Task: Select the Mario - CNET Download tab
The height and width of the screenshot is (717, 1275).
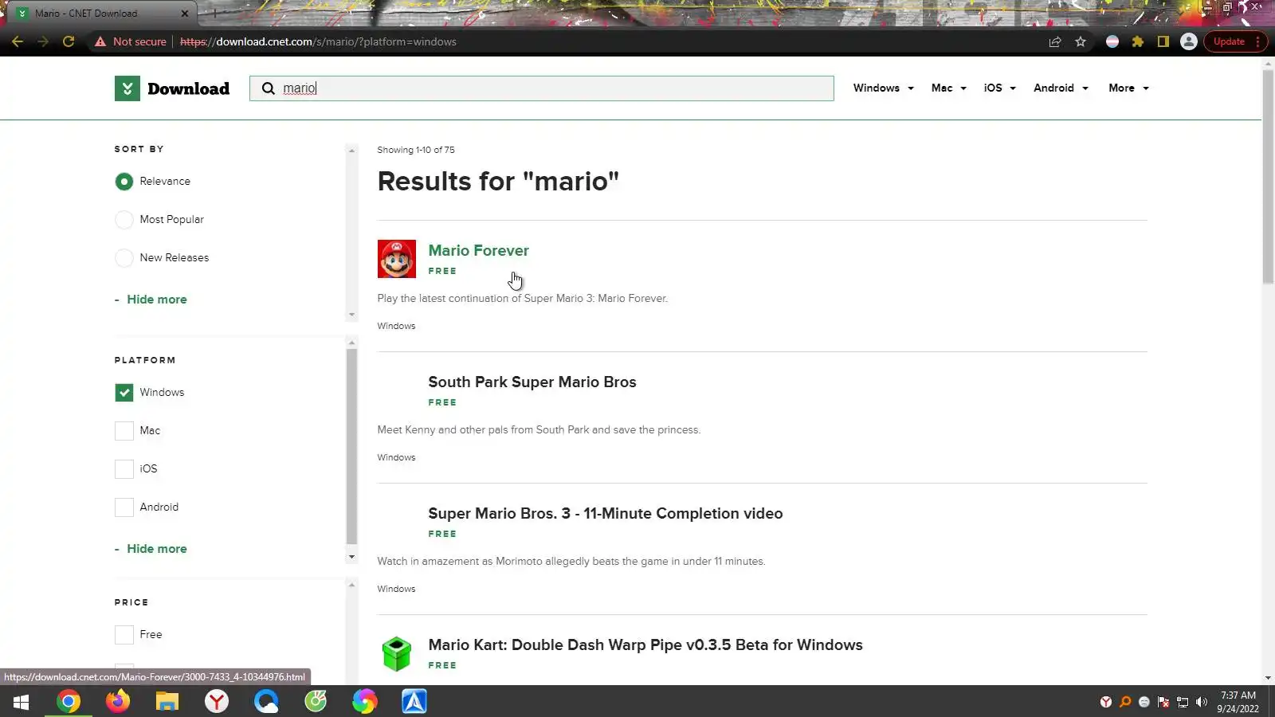Action: [x=100, y=14]
